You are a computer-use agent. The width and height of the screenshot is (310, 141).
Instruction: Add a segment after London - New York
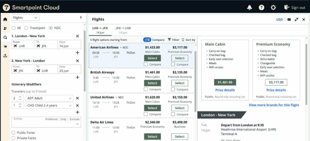click(77, 52)
